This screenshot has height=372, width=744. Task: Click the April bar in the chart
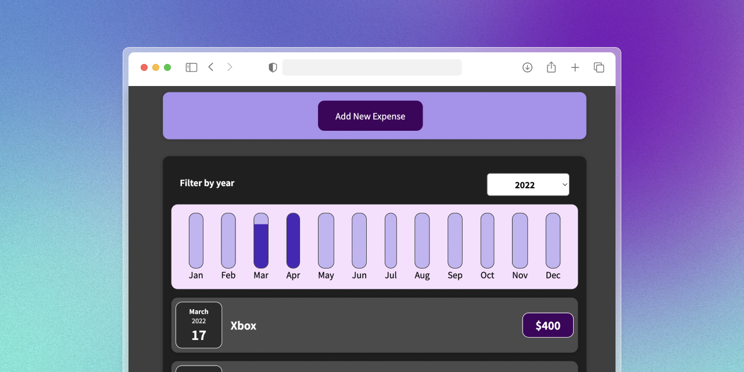(293, 241)
